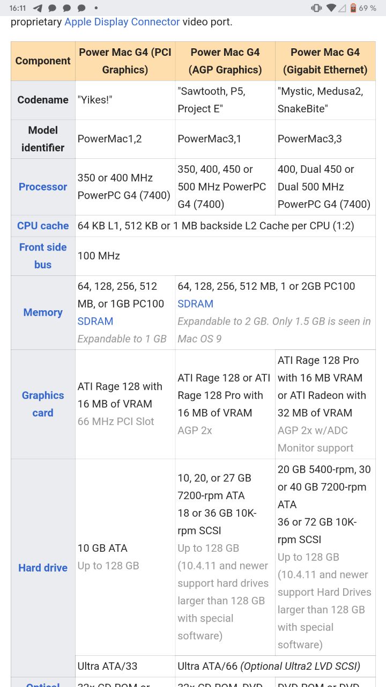This screenshot has width=386, height=687.
Task: Tap the 16:11 clock in status bar
Action: (x=18, y=8)
